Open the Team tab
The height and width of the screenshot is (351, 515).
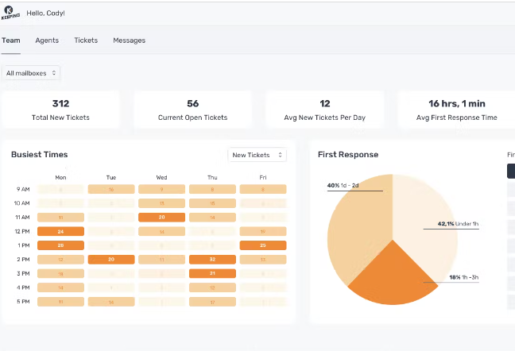click(11, 40)
